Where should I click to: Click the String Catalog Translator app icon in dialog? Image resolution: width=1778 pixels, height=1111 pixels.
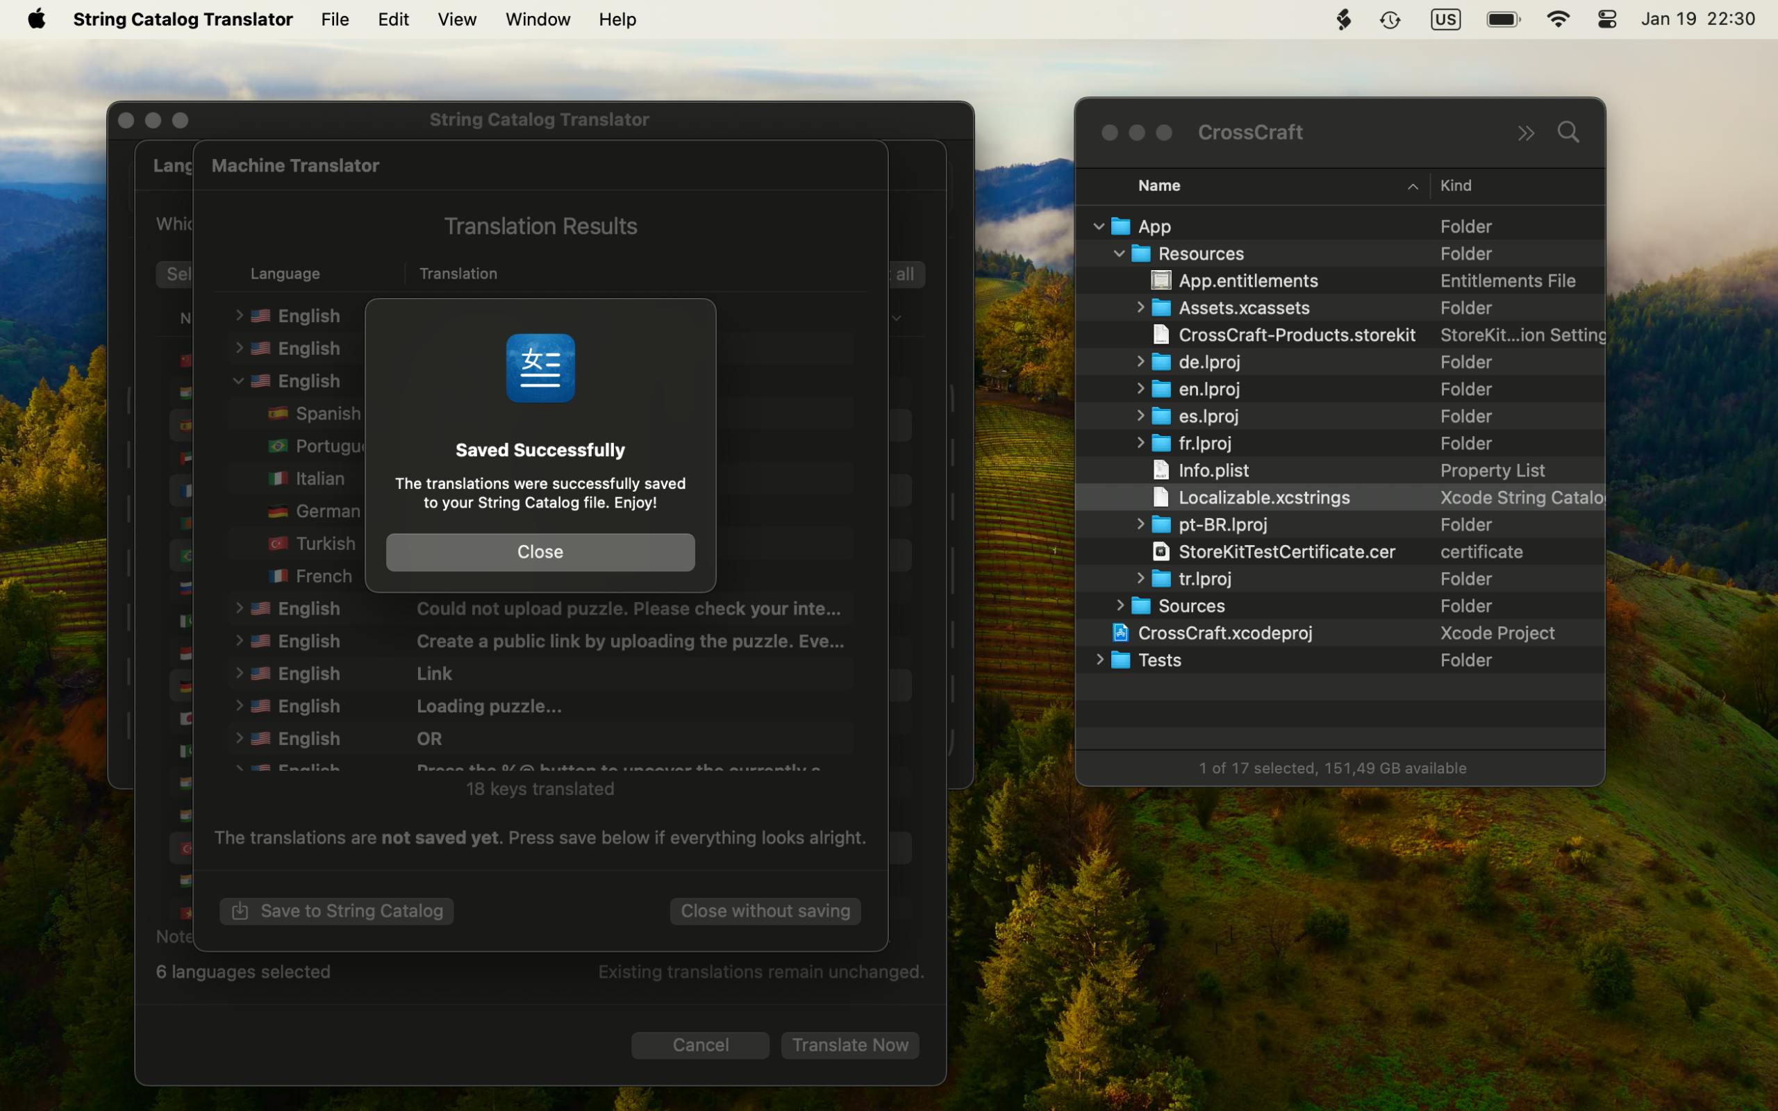540,368
